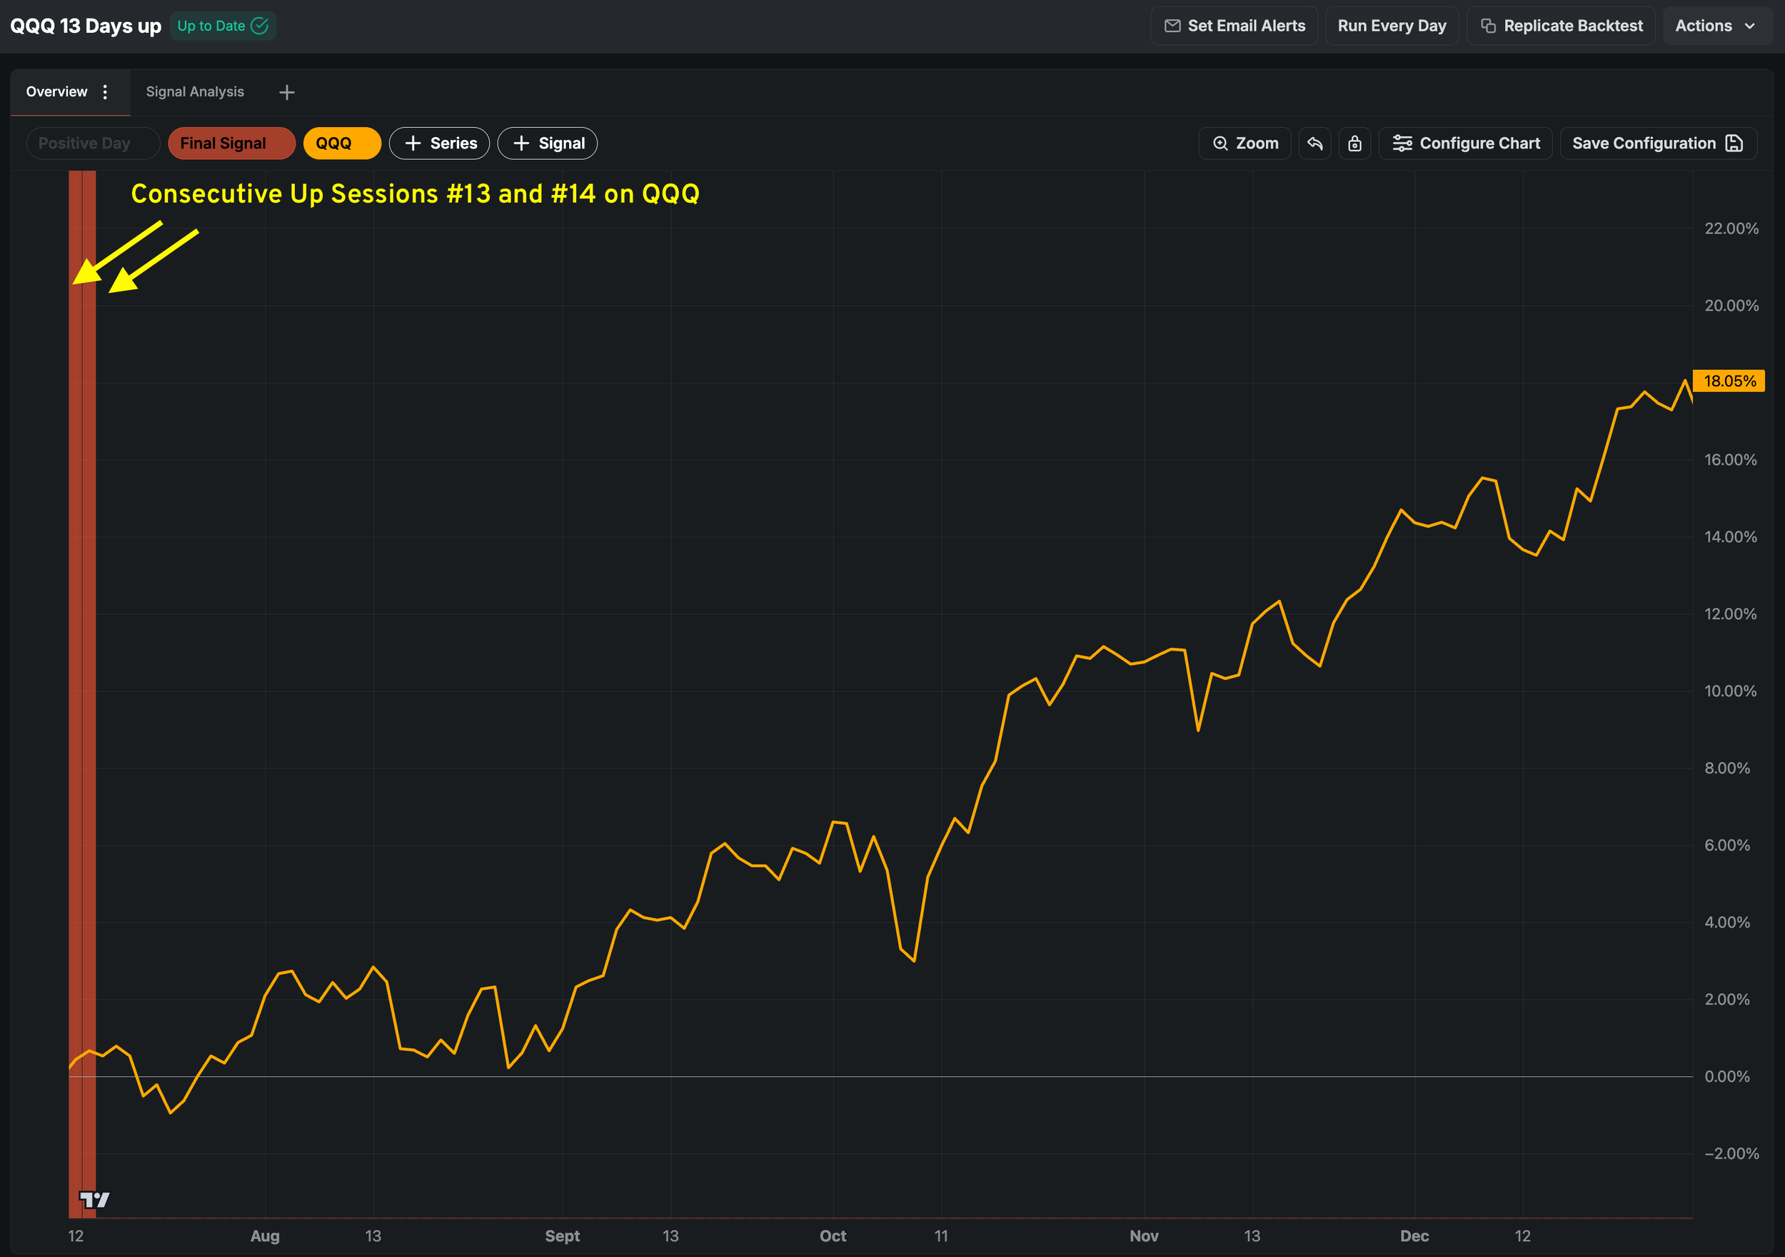The image size is (1785, 1257).
Task: Save Configuration with disk icon
Action: (1657, 143)
